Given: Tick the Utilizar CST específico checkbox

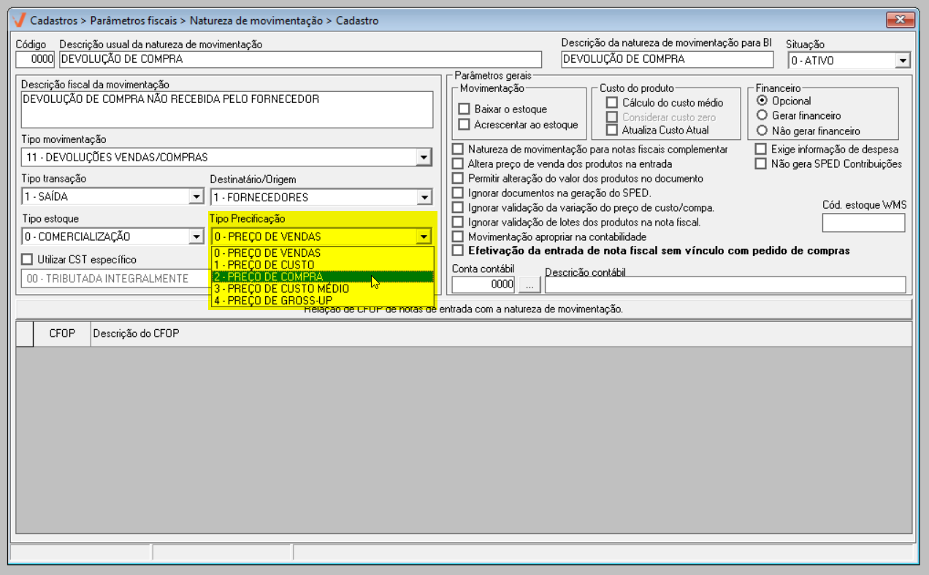Looking at the screenshot, I should 28,259.
